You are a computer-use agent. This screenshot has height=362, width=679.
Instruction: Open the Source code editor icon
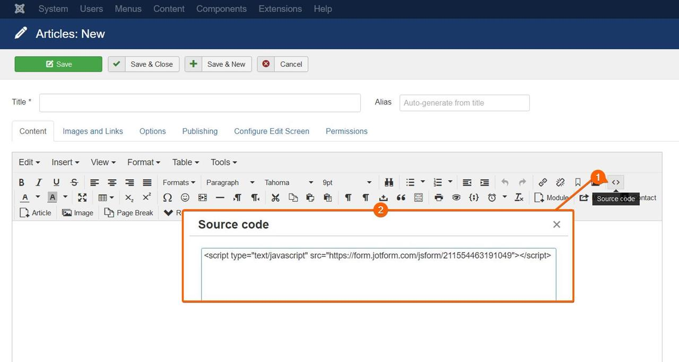[x=615, y=182]
